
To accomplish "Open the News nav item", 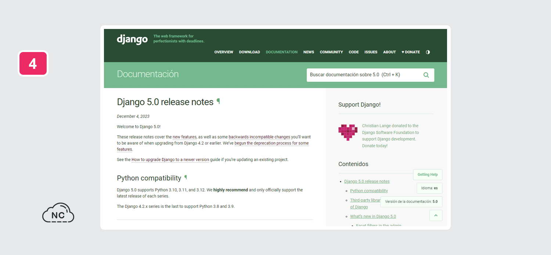I will coord(309,52).
